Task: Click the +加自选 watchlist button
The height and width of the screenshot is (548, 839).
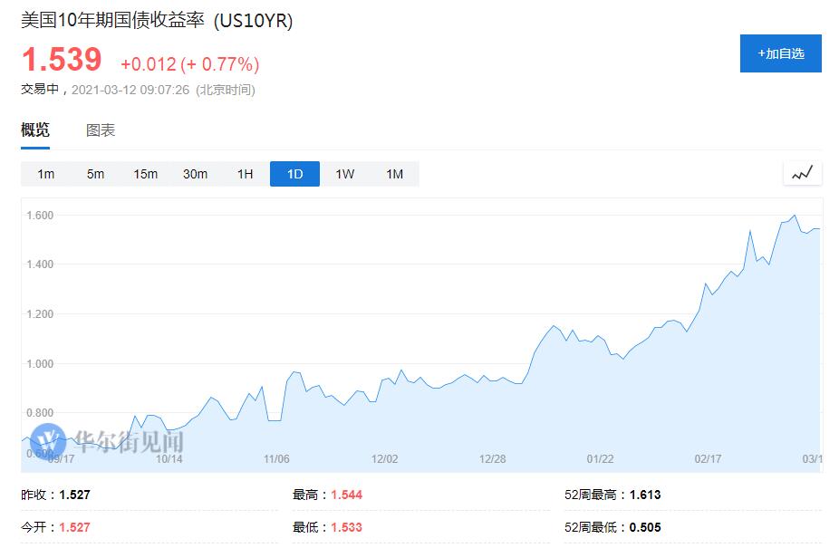Action: coord(780,54)
